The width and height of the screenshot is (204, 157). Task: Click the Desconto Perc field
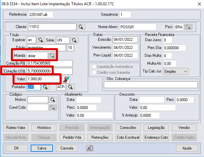185,100
